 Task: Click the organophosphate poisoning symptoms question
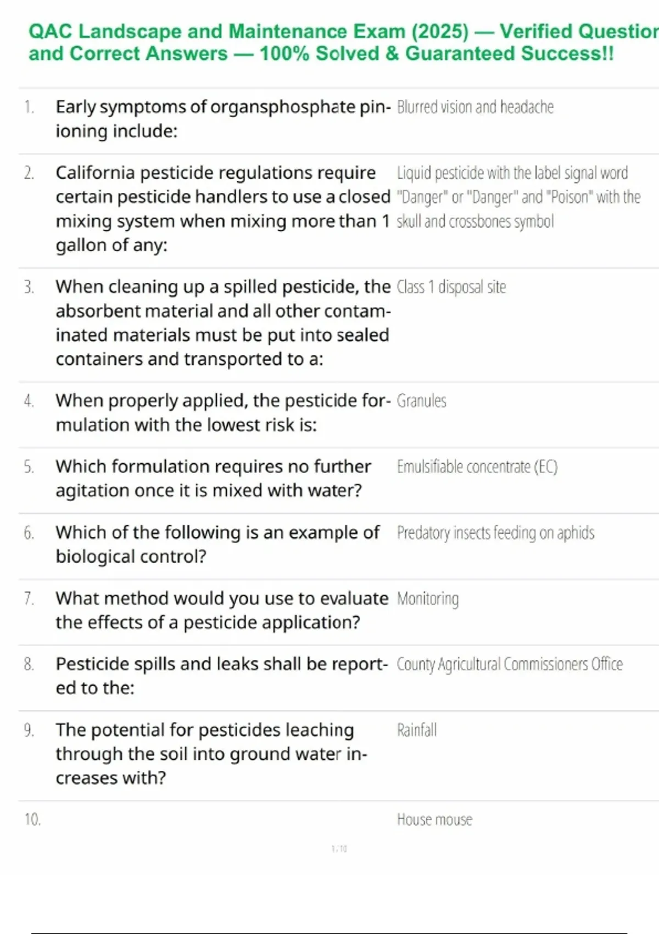tap(222, 119)
